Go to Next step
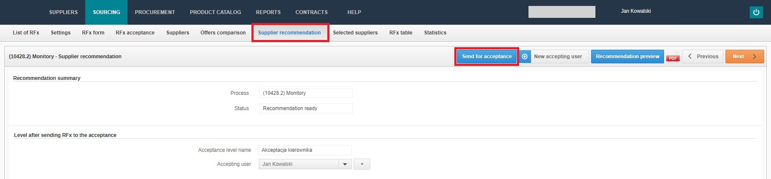This screenshot has width=771, height=179. (744, 57)
